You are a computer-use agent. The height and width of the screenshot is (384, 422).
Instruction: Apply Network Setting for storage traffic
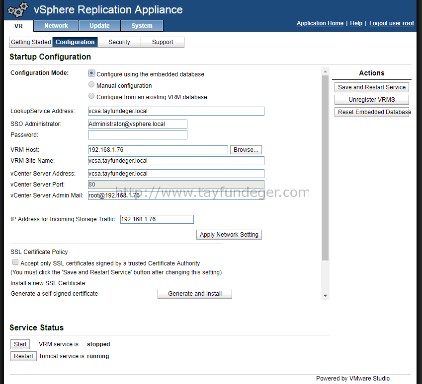coord(229,235)
